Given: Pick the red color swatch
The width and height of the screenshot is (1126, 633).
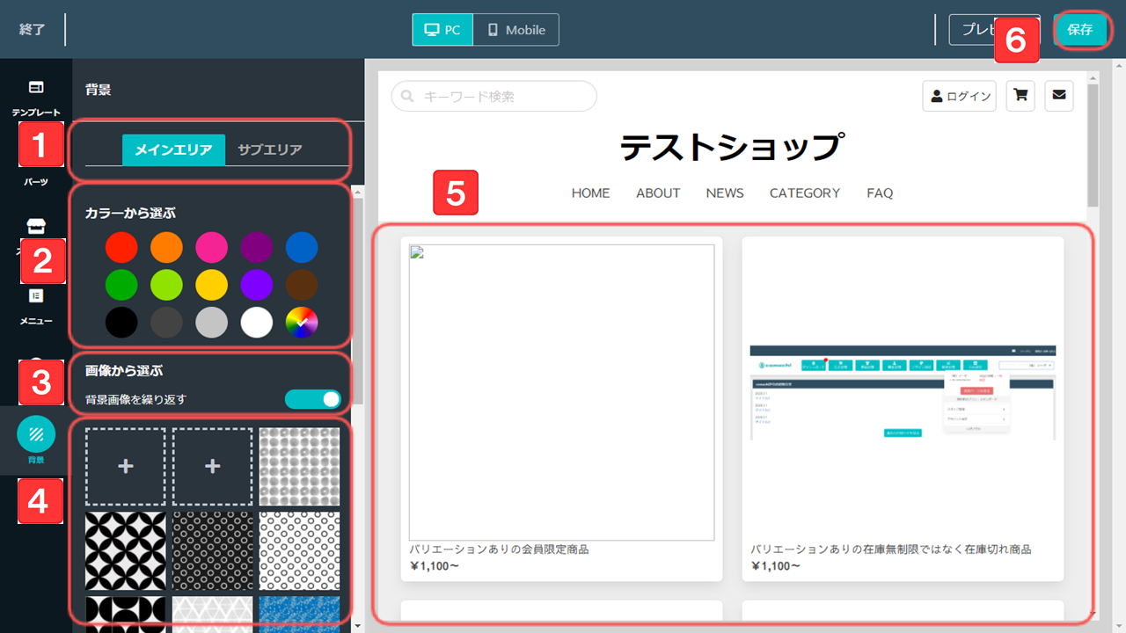Looking at the screenshot, I should [x=121, y=247].
